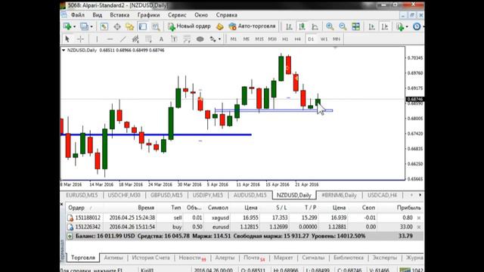This screenshot has height=272, width=484.
Task: Select the Ellipse shape tool
Action: (200, 39)
